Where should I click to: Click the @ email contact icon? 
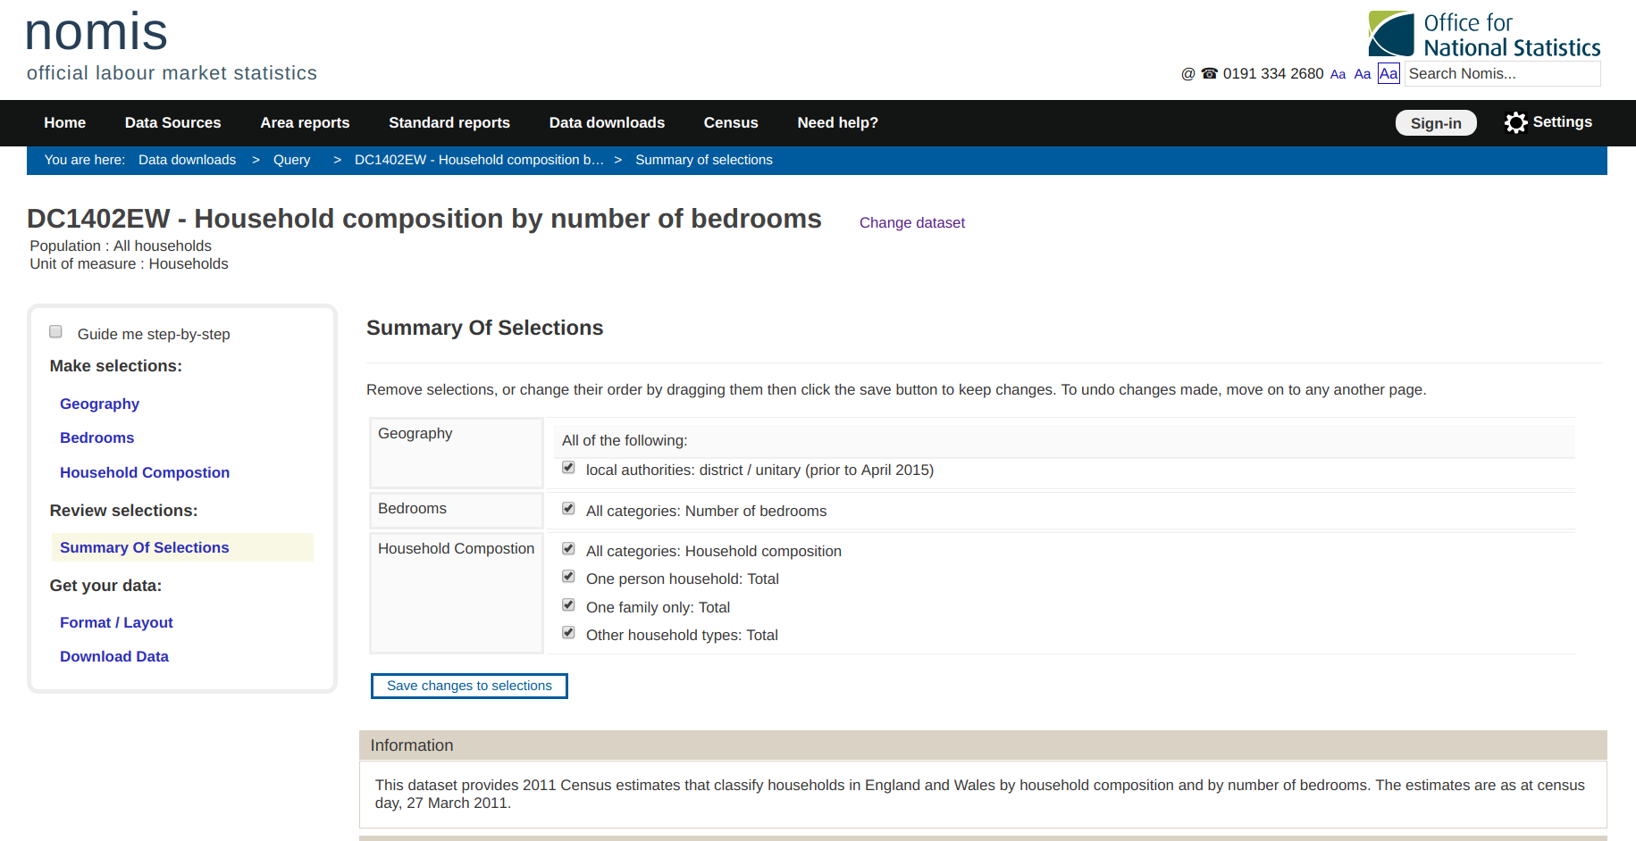click(1187, 74)
